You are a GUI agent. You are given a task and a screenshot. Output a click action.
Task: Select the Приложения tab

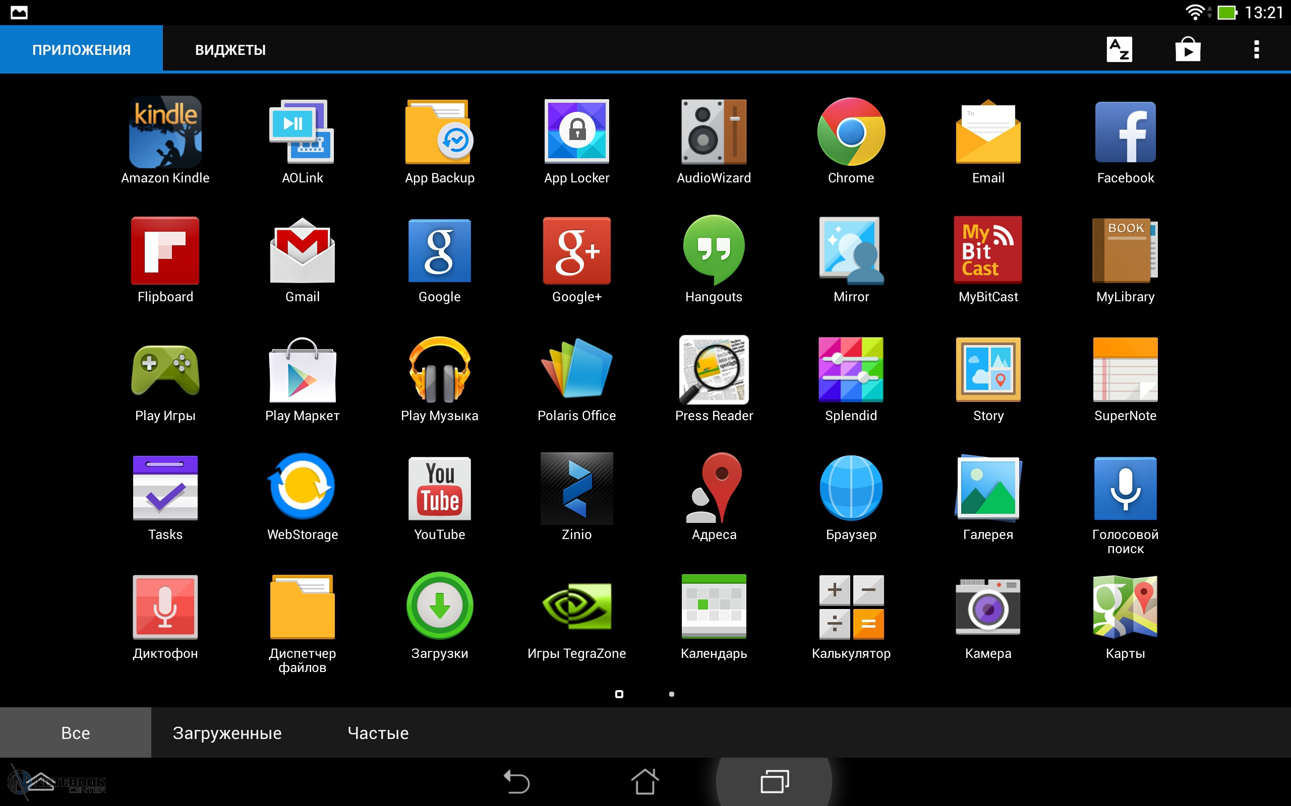81,50
